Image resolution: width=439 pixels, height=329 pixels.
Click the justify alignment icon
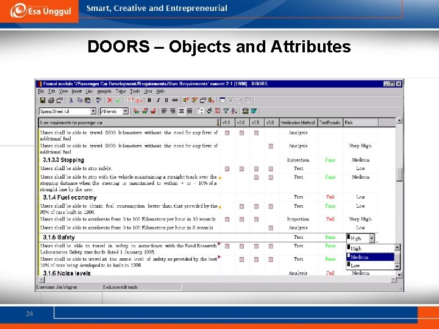(190, 111)
